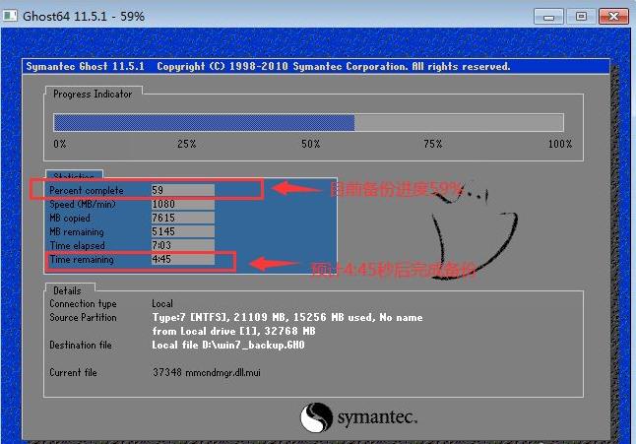Click the filled part of the progress bar

(204, 122)
